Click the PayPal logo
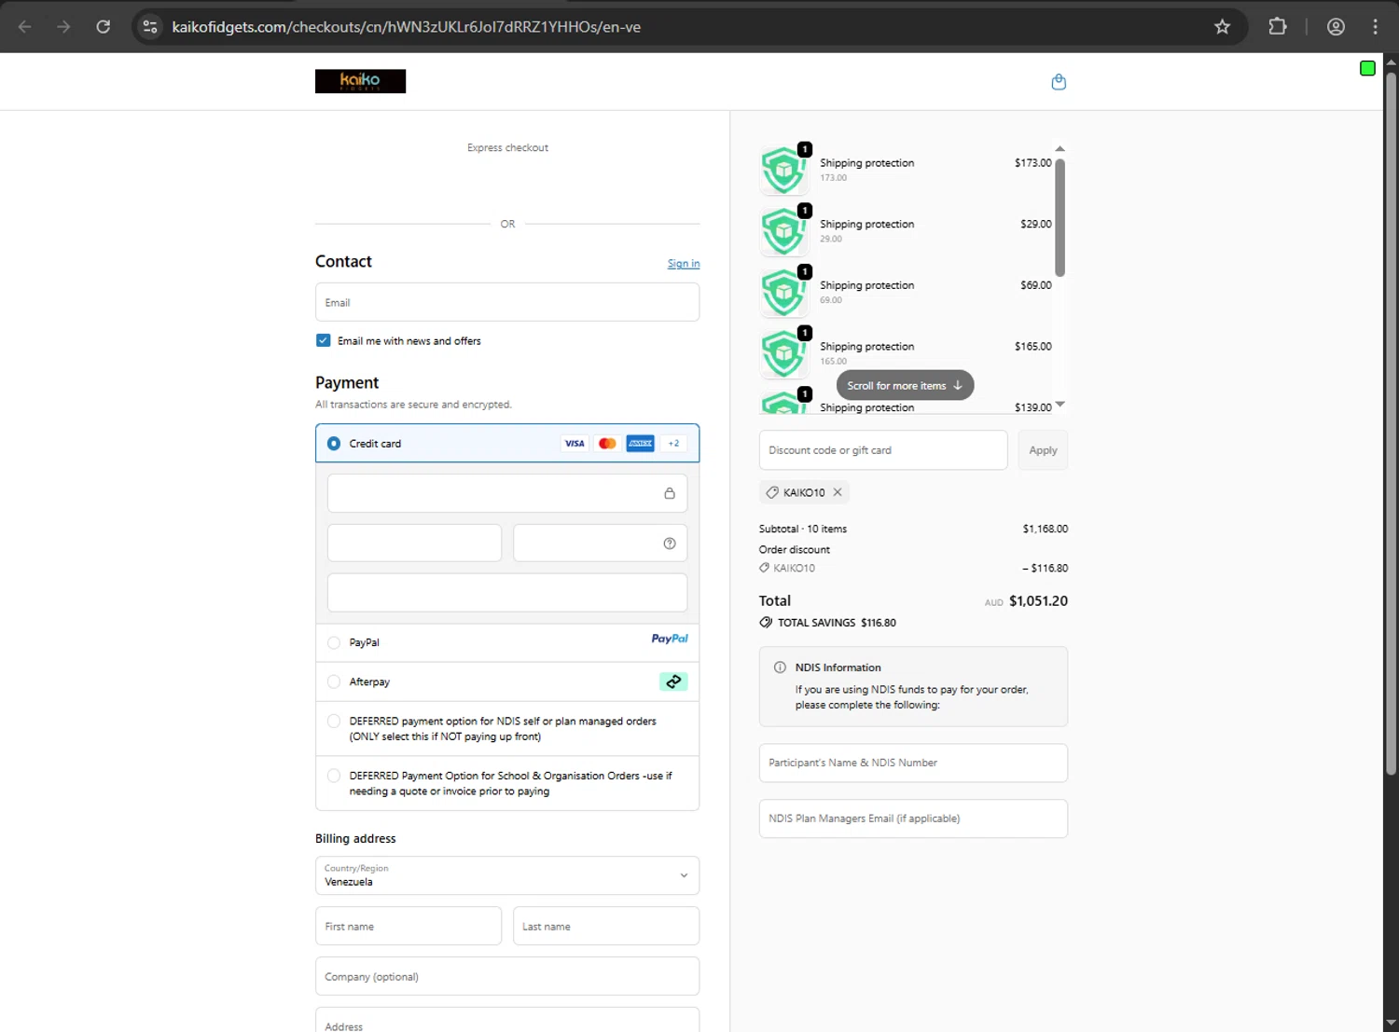The width and height of the screenshot is (1399, 1032). coord(670,639)
